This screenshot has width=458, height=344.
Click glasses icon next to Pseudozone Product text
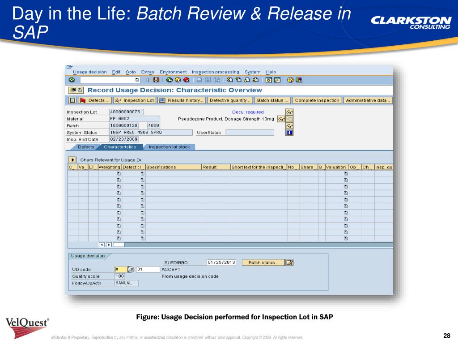click(x=281, y=119)
